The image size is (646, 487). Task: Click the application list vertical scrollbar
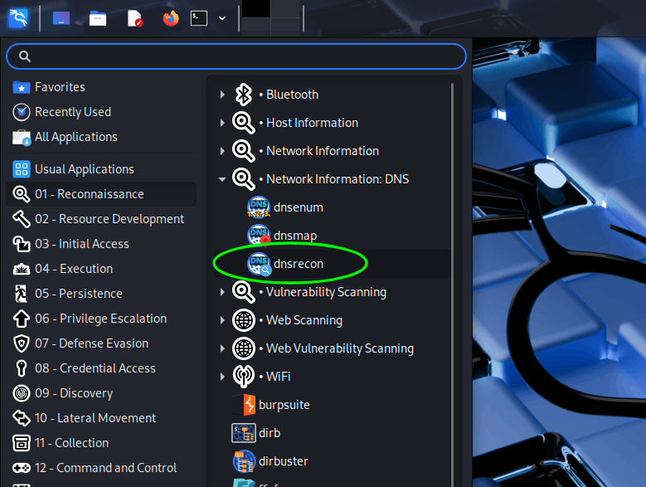pos(452,285)
